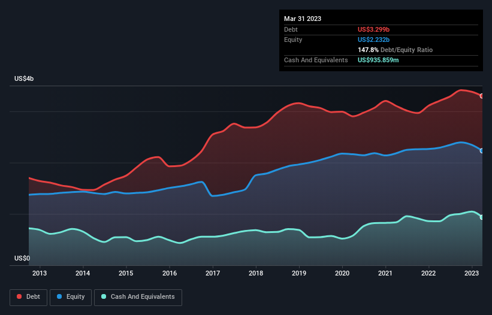Toggle the Equity series legend button
Screen dimensions: 492x315
71,297
